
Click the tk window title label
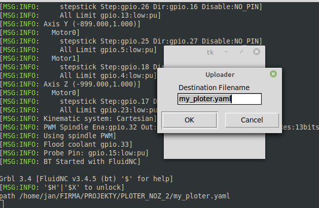point(210,52)
